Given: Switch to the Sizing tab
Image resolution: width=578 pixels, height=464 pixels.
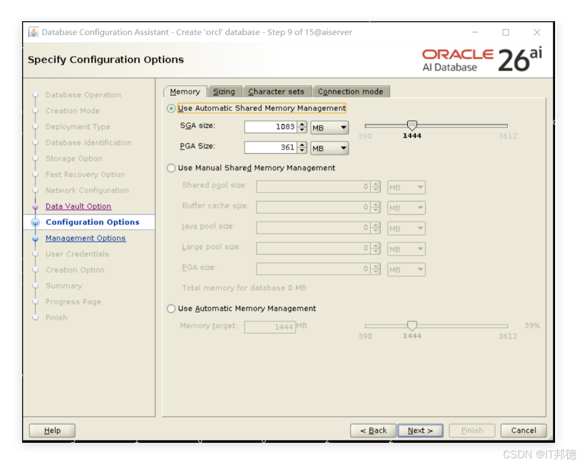Looking at the screenshot, I should (224, 91).
